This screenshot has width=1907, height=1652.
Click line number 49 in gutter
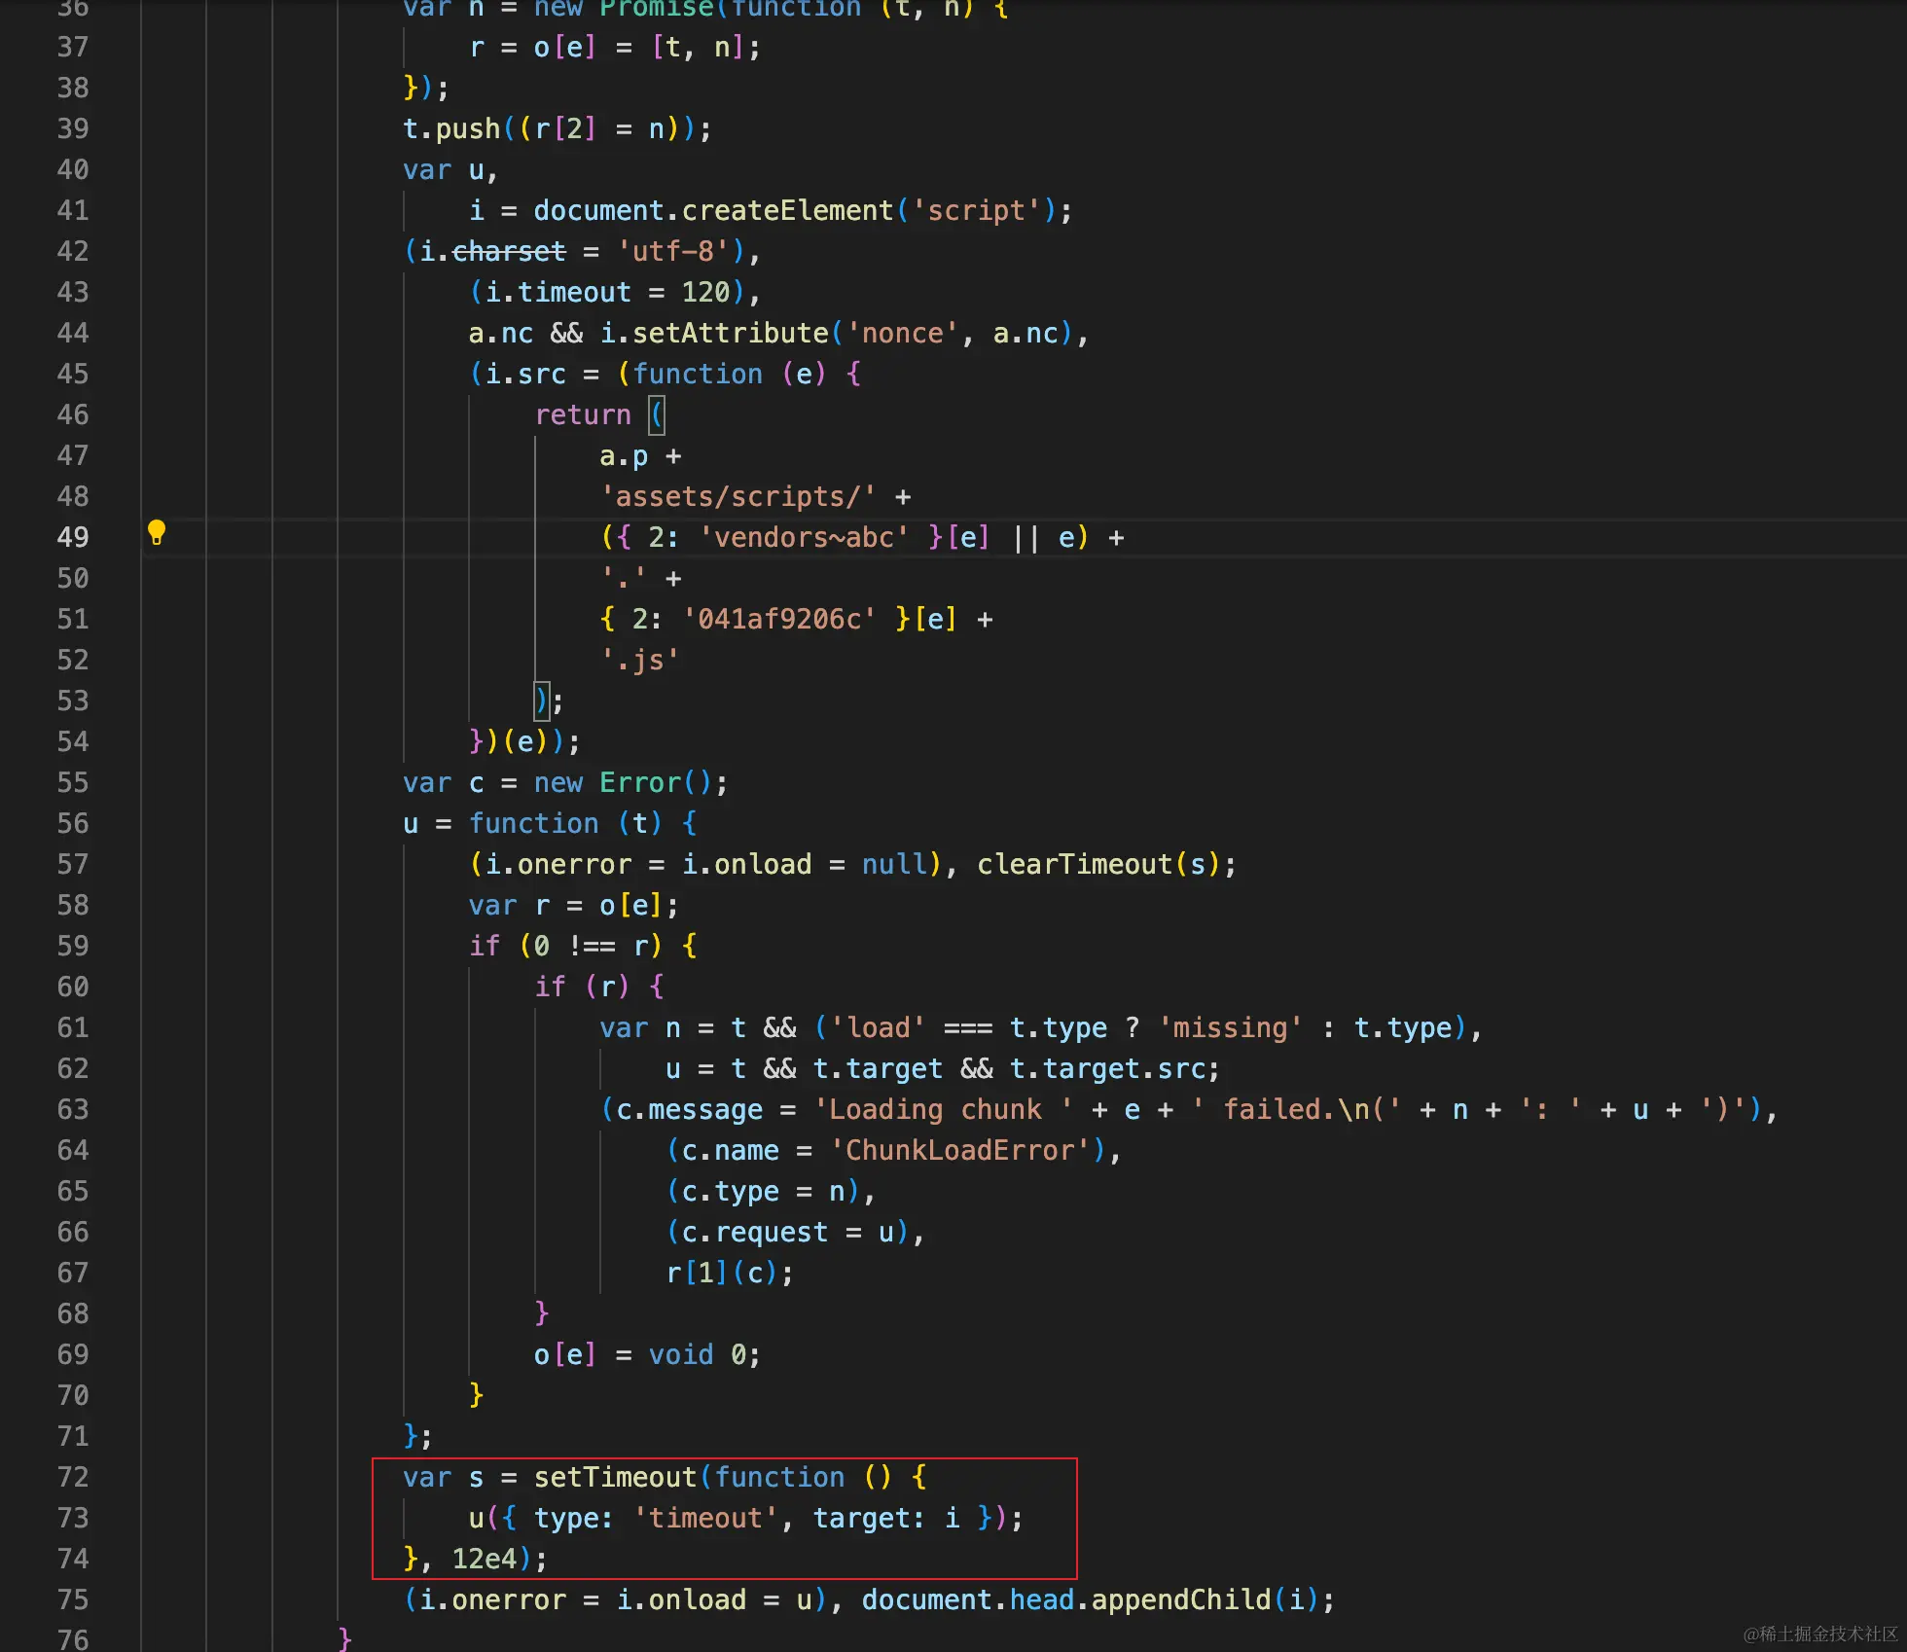click(73, 537)
